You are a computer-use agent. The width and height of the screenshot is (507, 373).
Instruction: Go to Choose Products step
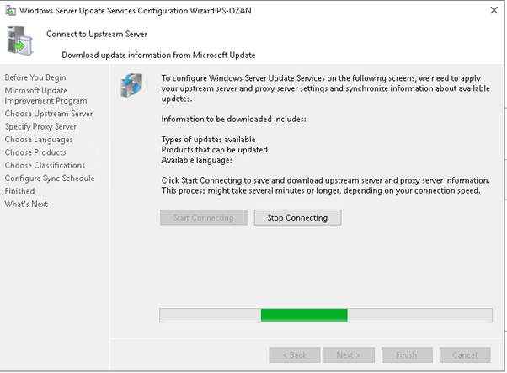(x=35, y=152)
